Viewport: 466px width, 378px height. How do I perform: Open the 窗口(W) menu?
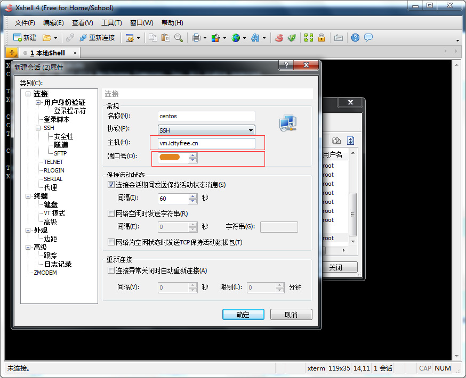pos(141,23)
